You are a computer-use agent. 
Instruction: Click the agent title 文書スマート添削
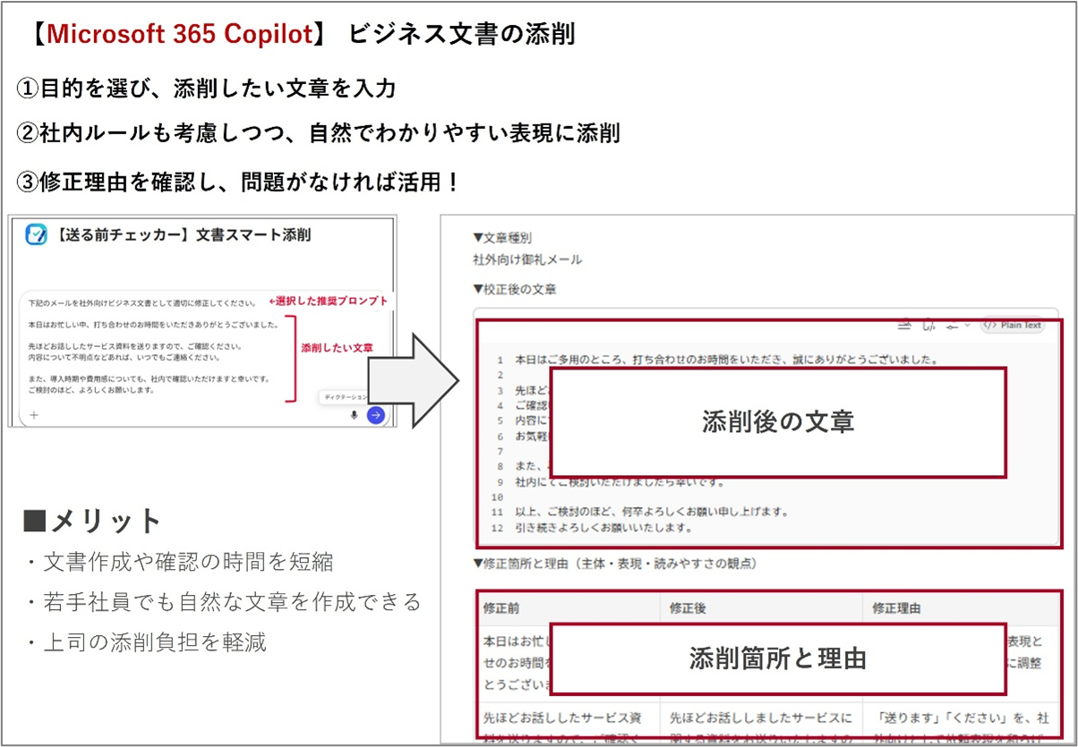253,235
